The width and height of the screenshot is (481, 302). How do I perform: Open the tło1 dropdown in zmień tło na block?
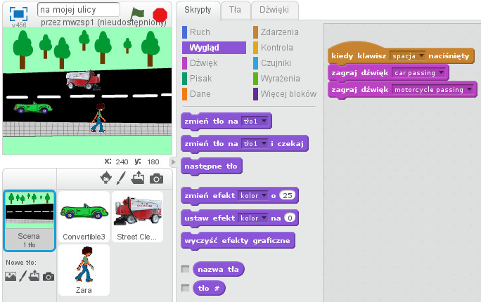tap(255, 122)
